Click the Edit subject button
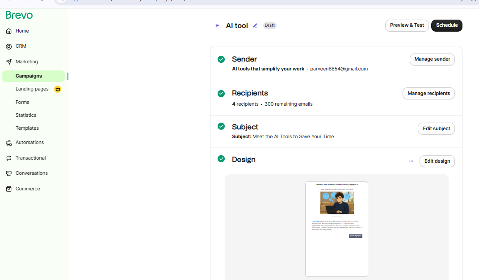The image size is (479, 280). [436, 129]
